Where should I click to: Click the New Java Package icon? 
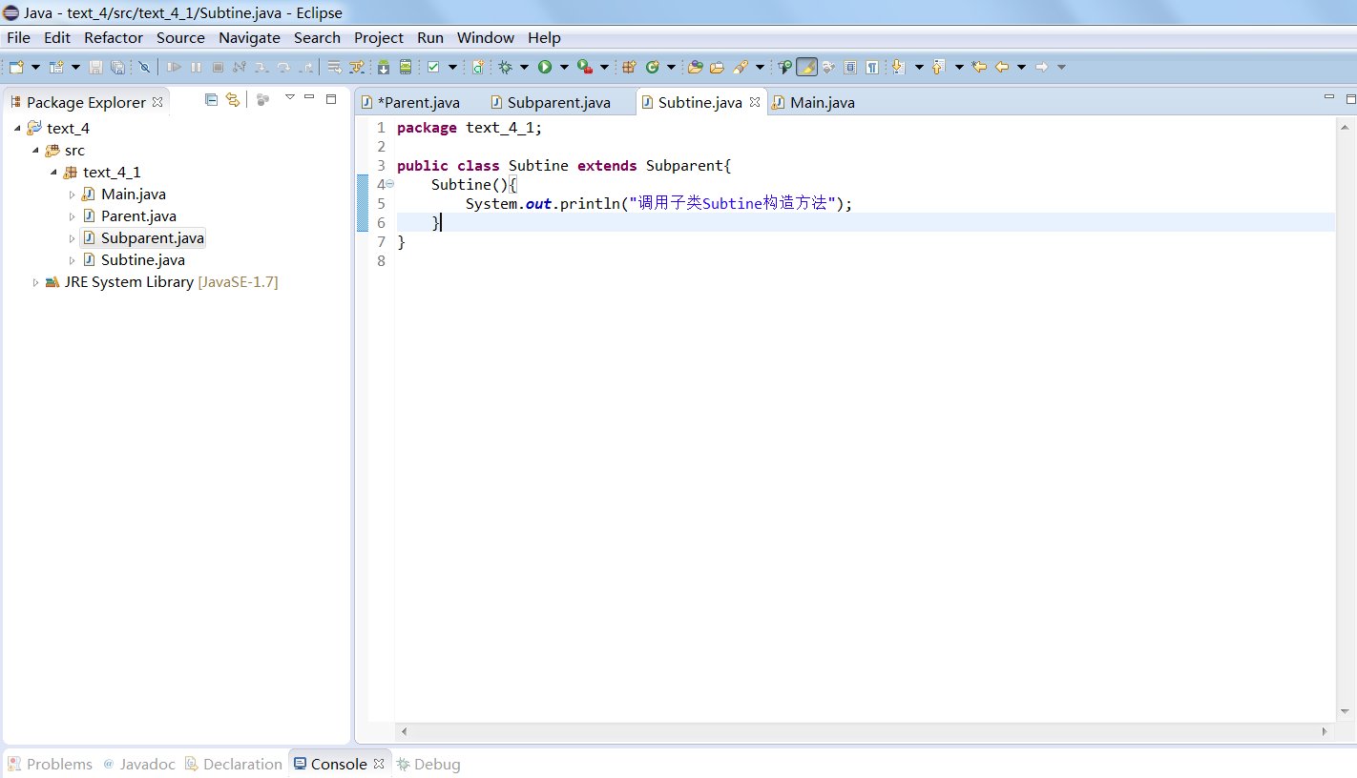[x=629, y=67]
